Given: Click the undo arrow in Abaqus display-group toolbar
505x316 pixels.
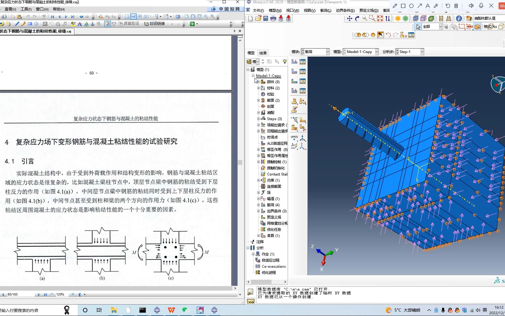Looking at the screenshot, I should coord(388,35).
